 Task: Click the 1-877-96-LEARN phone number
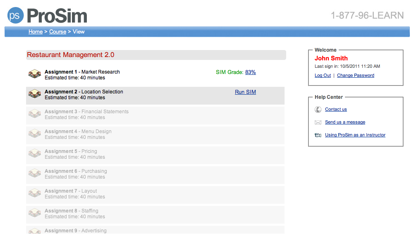(367, 15)
